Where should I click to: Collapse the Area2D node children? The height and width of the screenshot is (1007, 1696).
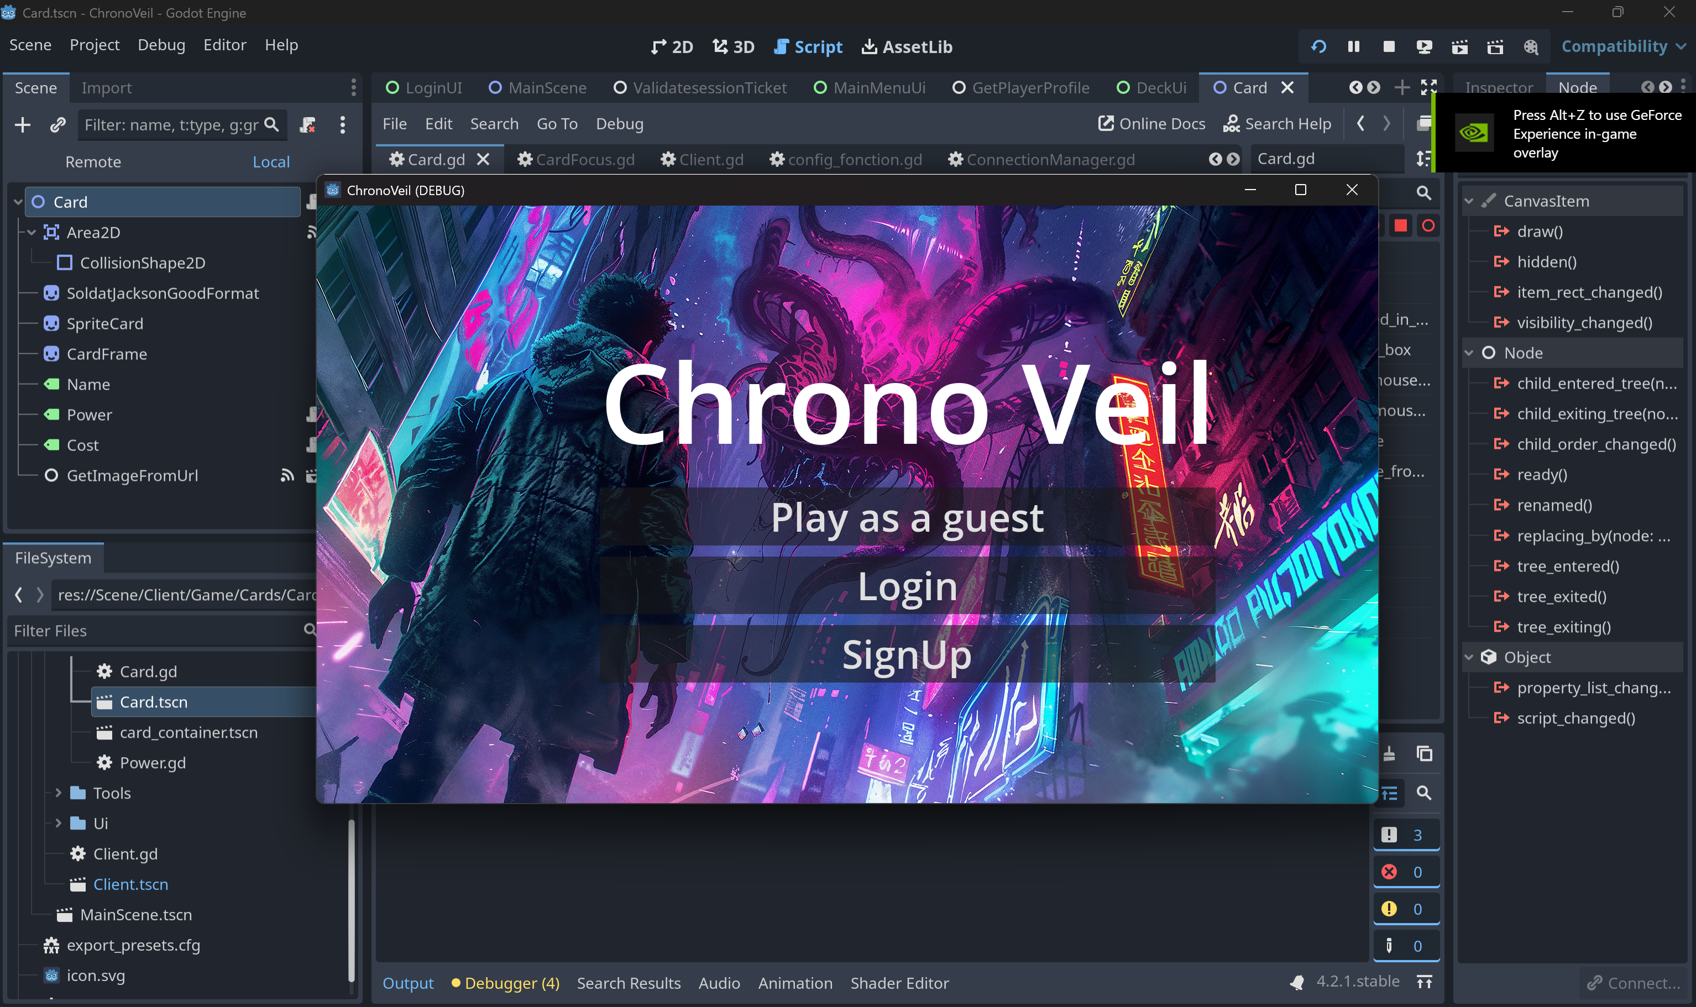(31, 233)
